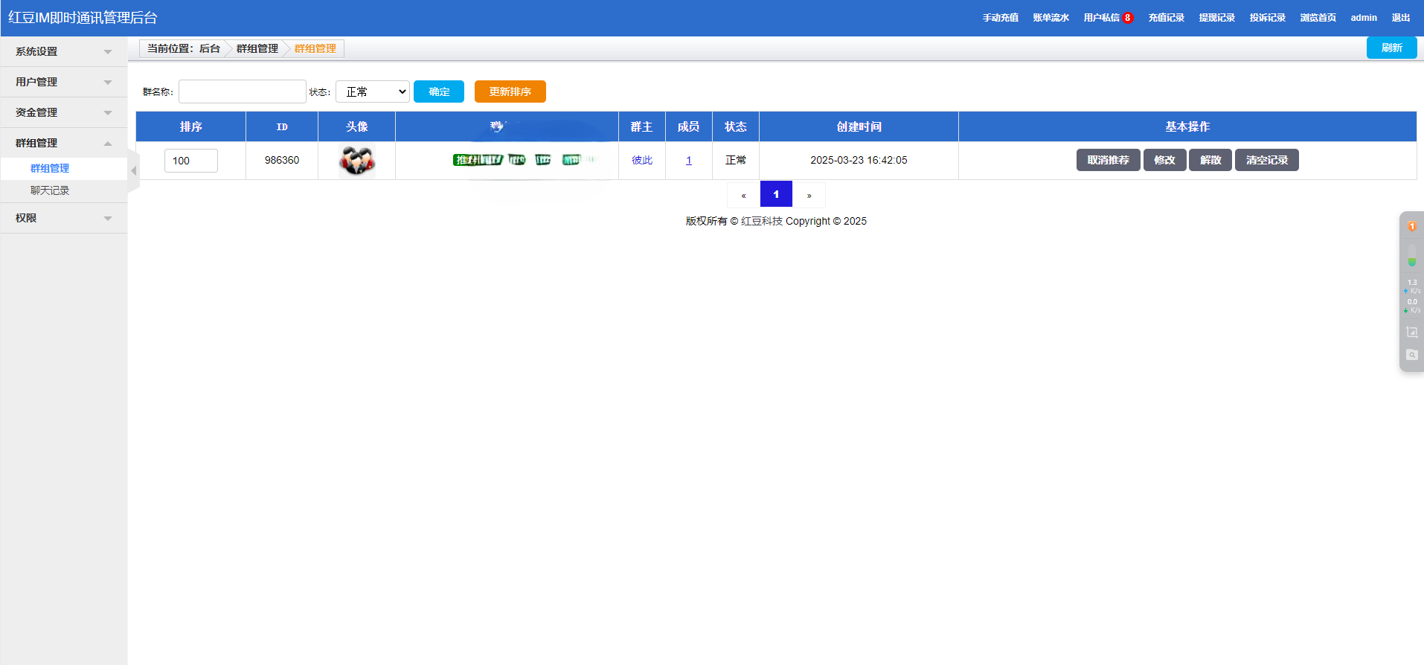
Task: Open 账单流水 in the top navigation
Action: 1051,18
